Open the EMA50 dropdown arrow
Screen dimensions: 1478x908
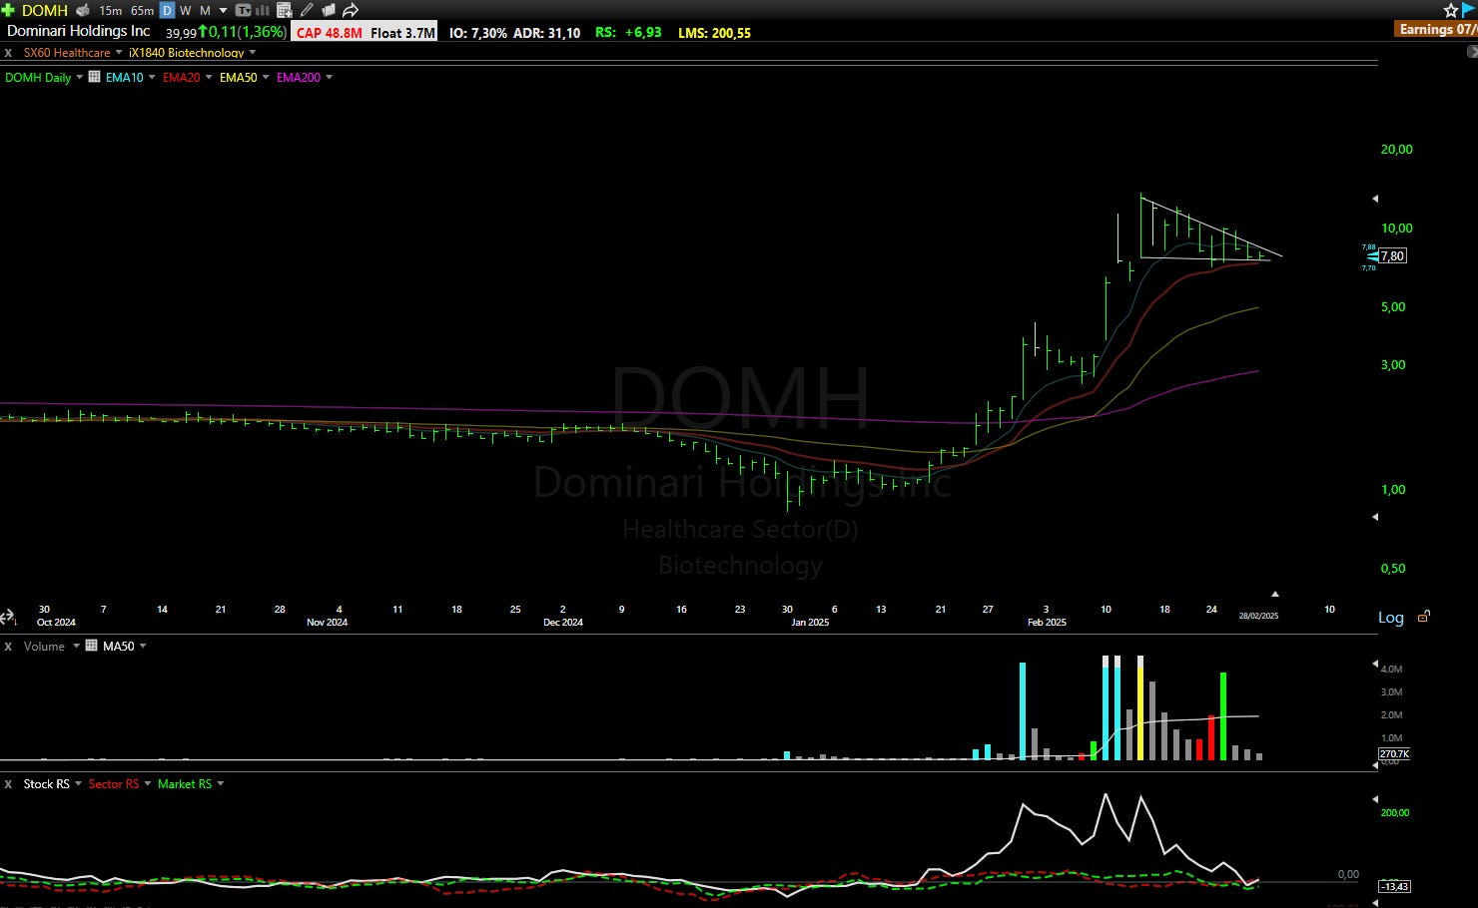tap(266, 77)
